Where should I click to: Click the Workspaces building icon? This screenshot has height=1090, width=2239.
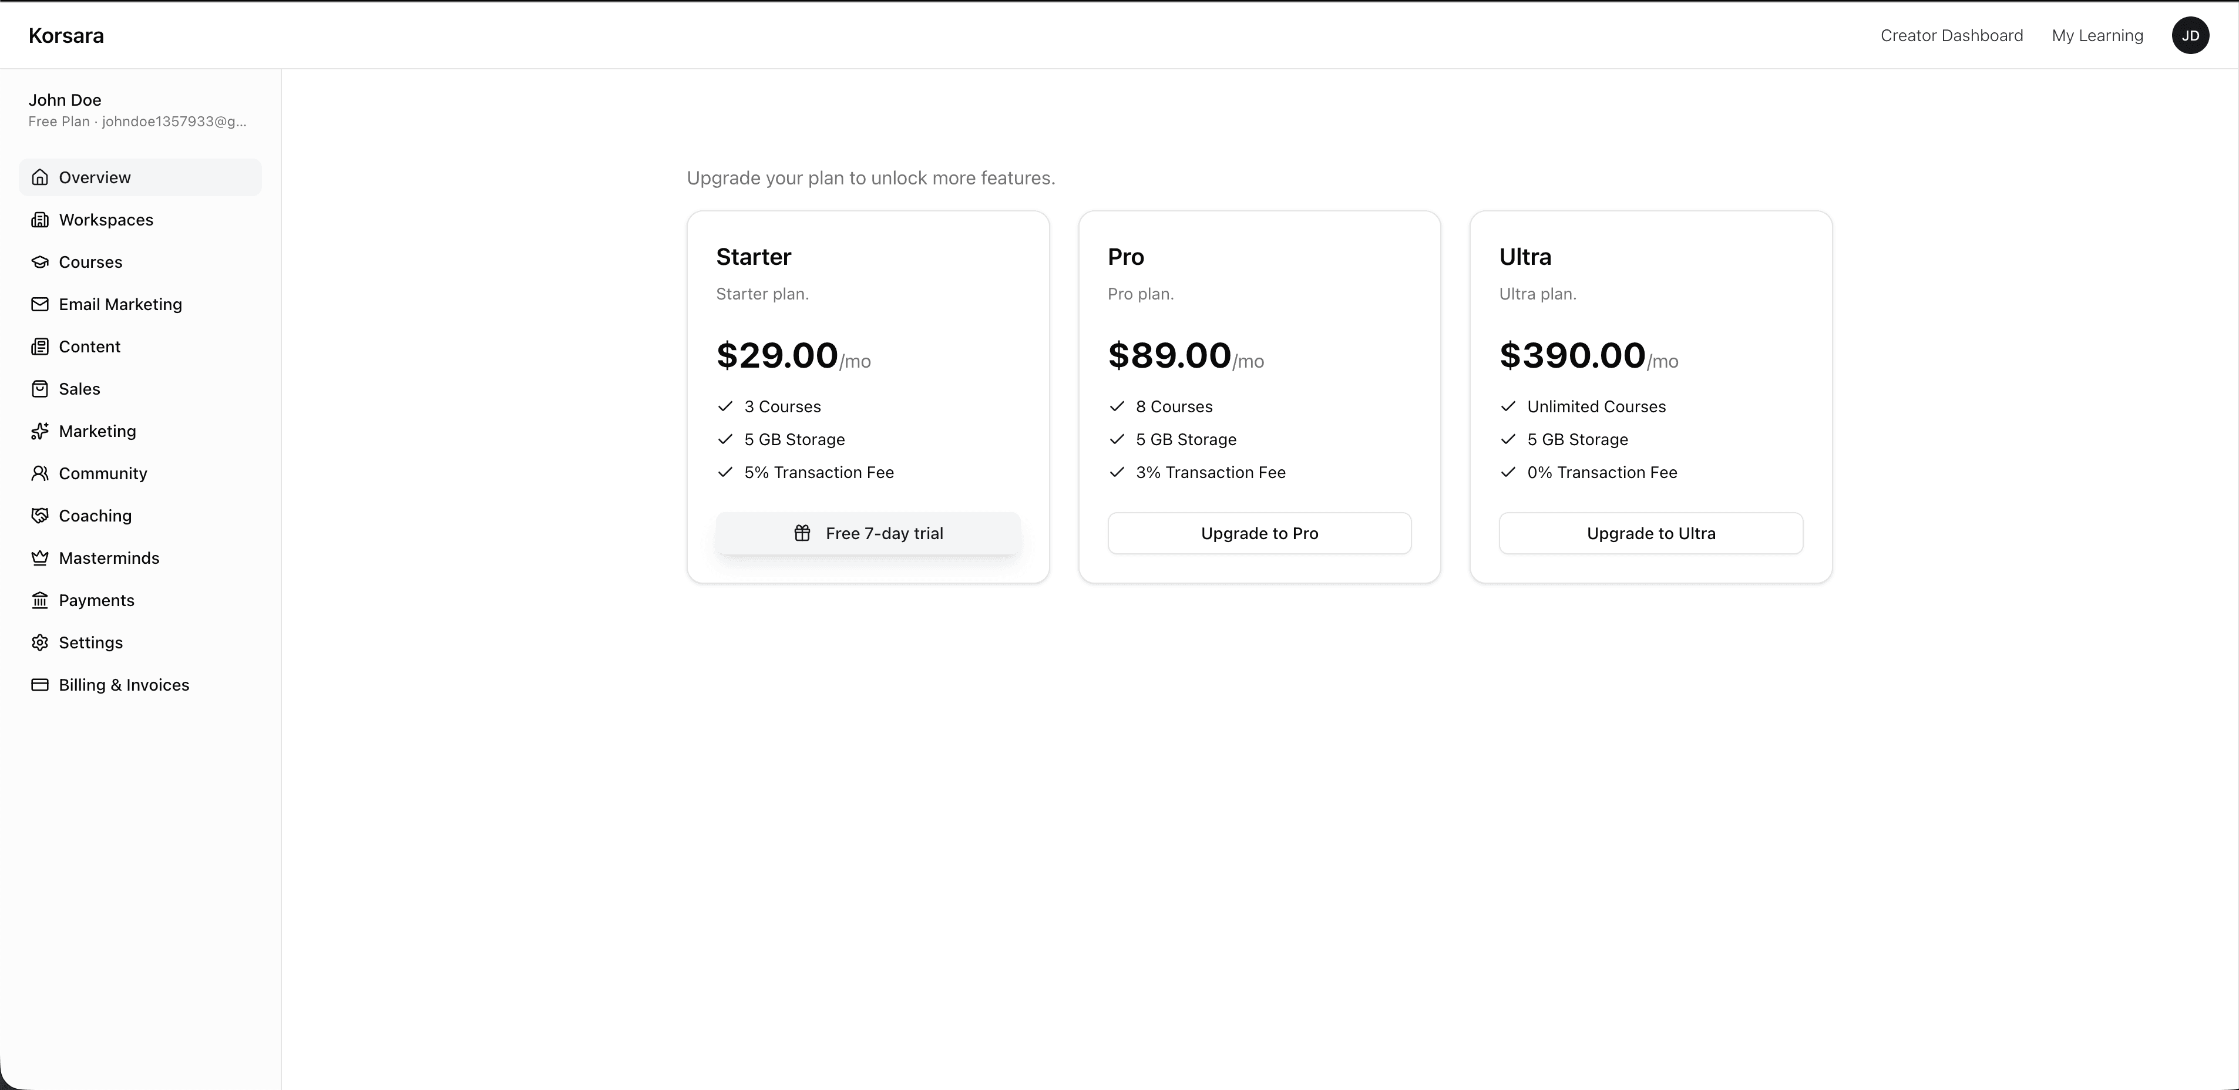click(x=41, y=219)
